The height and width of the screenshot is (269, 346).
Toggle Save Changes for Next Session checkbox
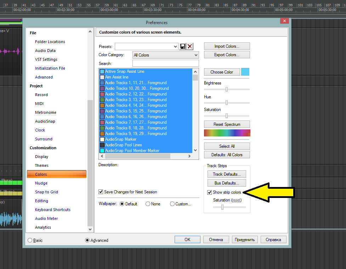pyautogui.click(x=101, y=192)
